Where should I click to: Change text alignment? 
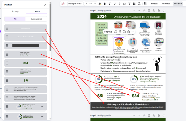click(129, 4)
